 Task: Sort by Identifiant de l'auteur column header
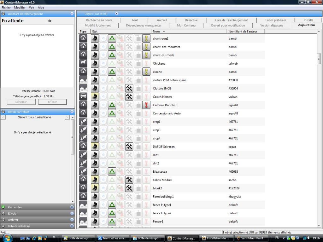pyautogui.click(x=245, y=32)
